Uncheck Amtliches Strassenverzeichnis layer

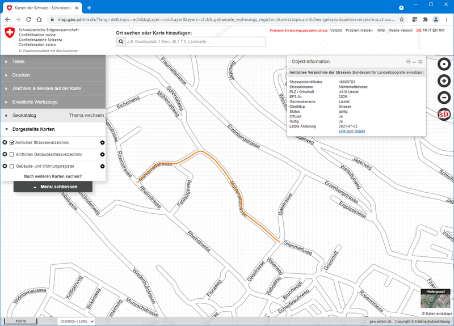(x=12, y=143)
